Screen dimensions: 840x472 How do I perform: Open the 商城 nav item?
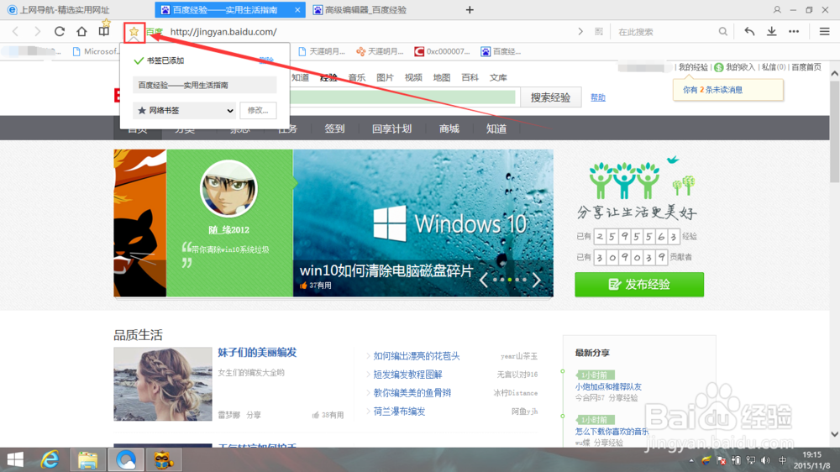click(x=449, y=128)
